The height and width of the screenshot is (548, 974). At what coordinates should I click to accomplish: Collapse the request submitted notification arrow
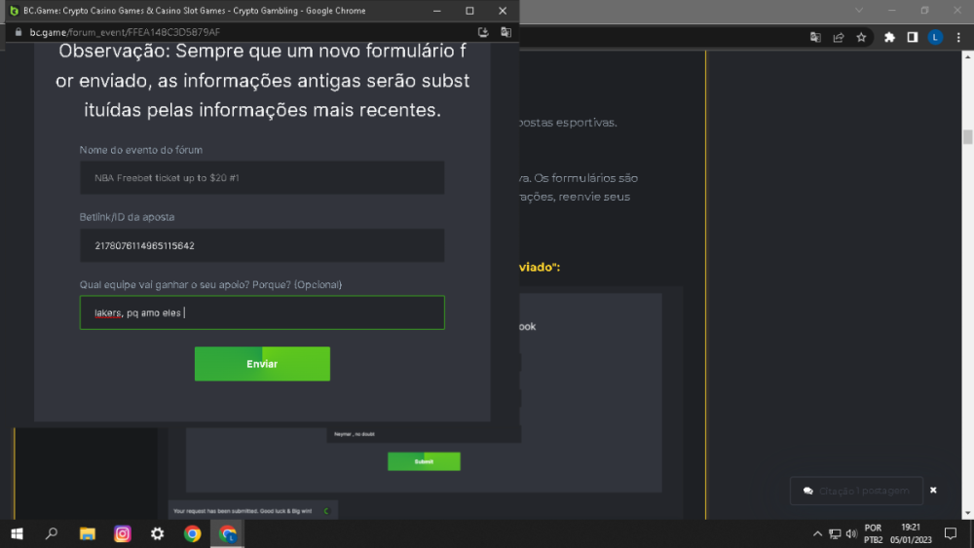(x=325, y=510)
